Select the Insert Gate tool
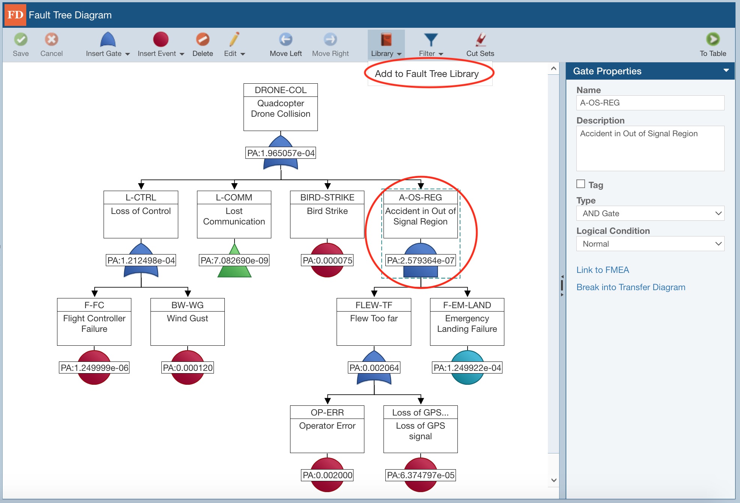This screenshot has height=503, width=740. 106,44
